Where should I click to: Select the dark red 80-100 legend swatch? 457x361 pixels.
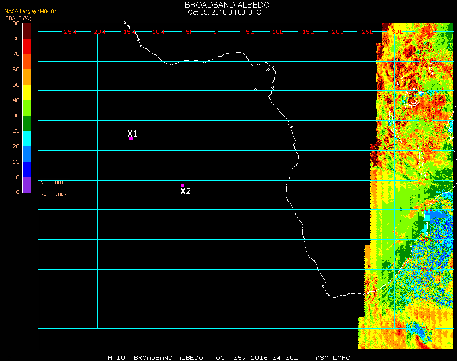click(26, 31)
